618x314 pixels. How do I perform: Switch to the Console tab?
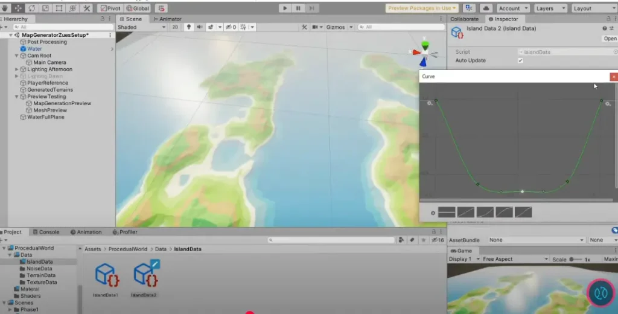tap(49, 232)
